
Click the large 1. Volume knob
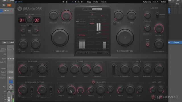pyautogui.click(x=60, y=38)
